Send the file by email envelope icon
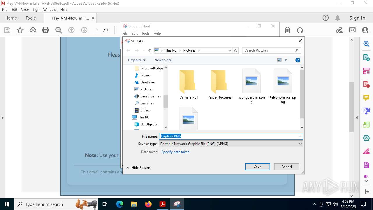This screenshot has height=210, width=373. coord(352,30)
